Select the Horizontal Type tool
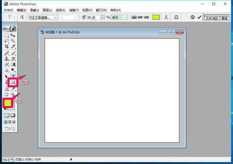The image size is (233, 164). tap(13, 76)
